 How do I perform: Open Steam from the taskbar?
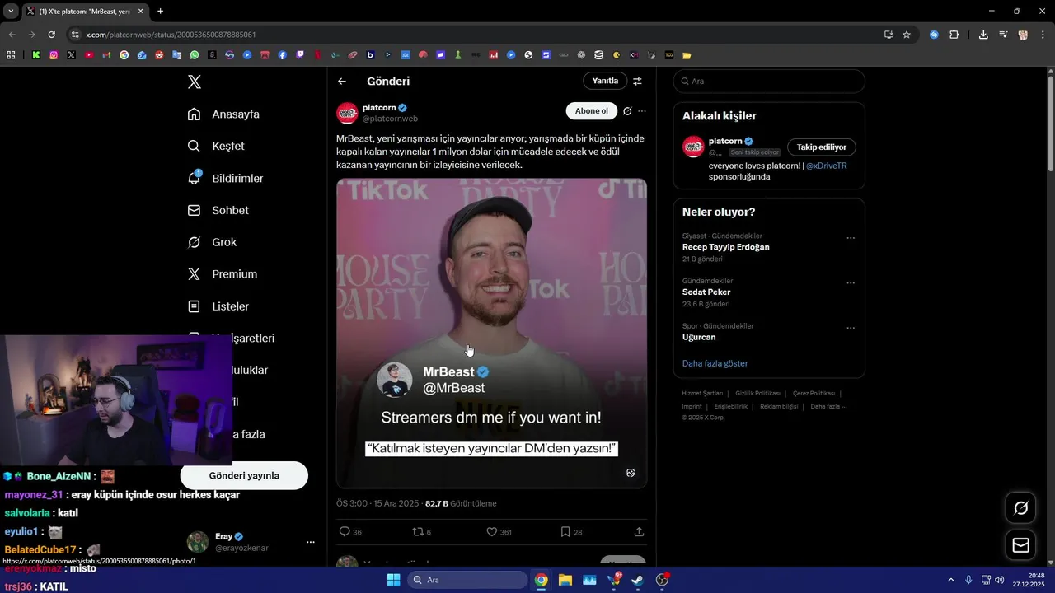(x=638, y=580)
